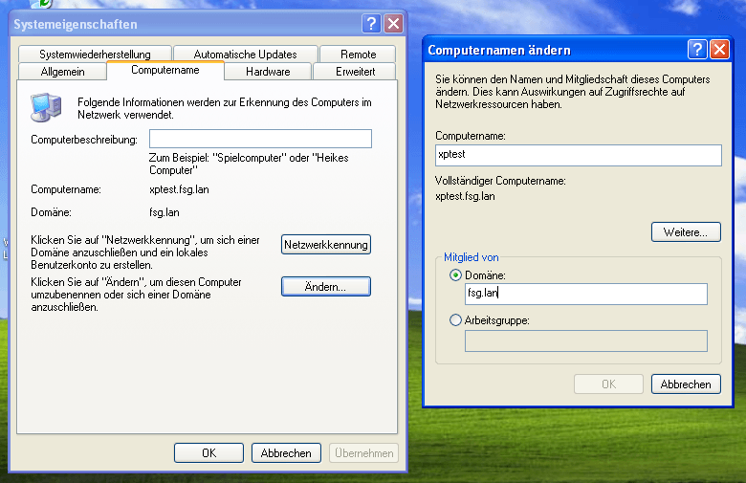Image resolution: width=746 pixels, height=483 pixels.
Task: Click the help button in Computernamen ändern dialog
Action: [x=697, y=50]
